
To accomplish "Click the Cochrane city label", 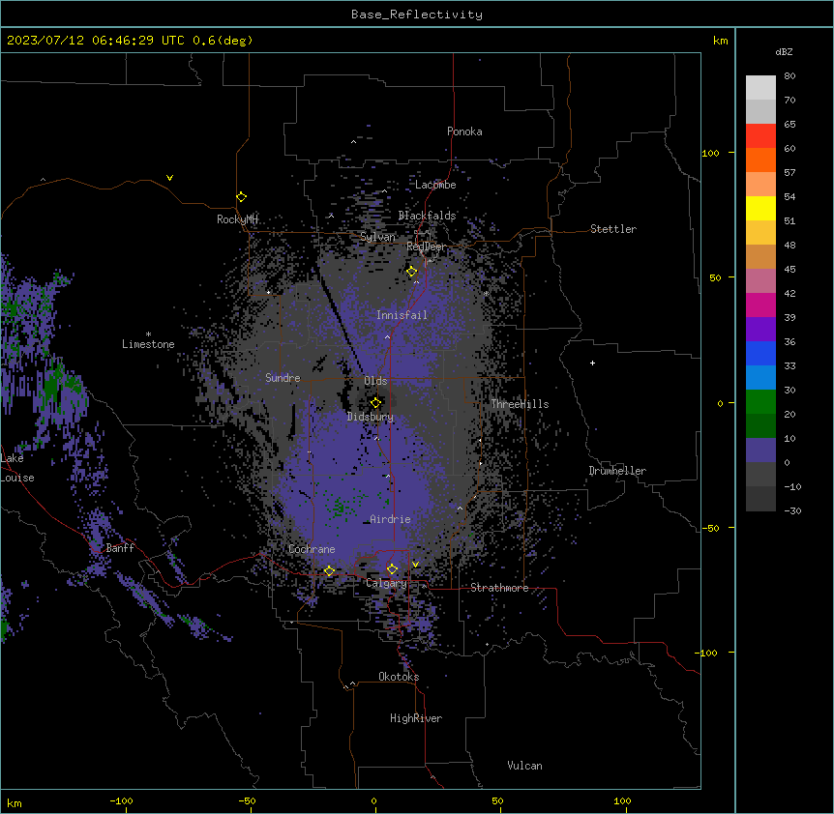I will 312,549.
